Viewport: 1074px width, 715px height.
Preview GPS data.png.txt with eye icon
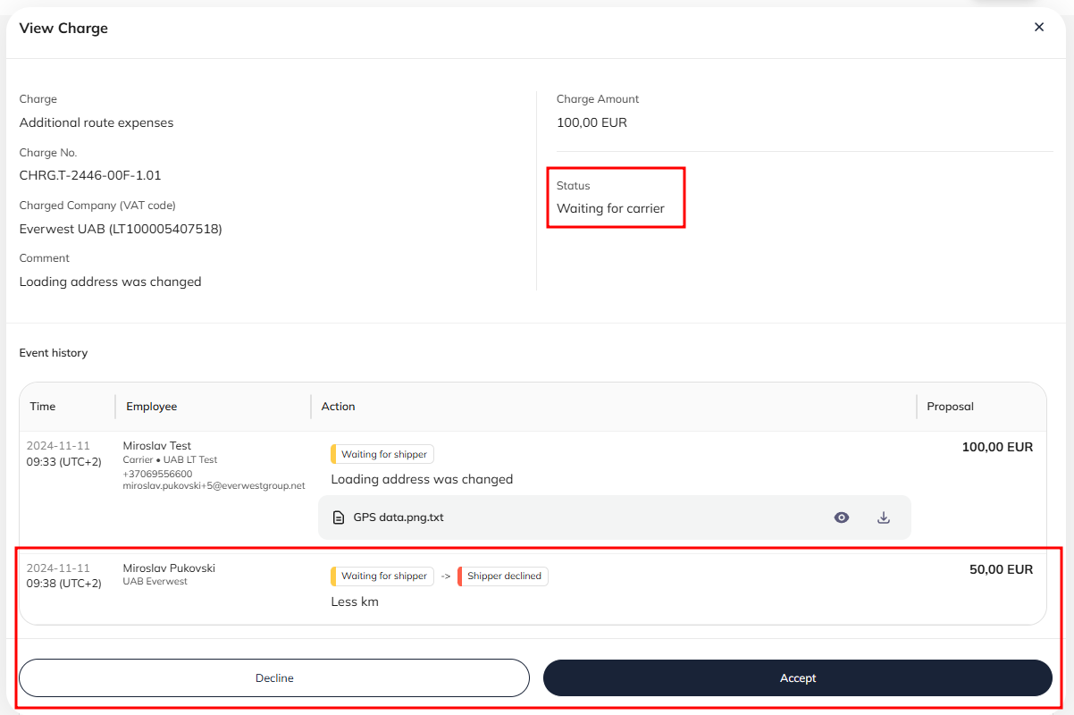click(842, 517)
